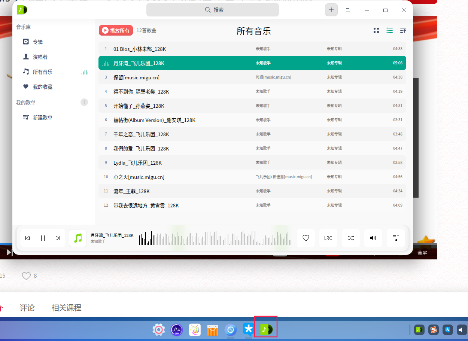Viewport: 468px width, 341px height.
Task: Open the player volume control
Action: [373, 238]
